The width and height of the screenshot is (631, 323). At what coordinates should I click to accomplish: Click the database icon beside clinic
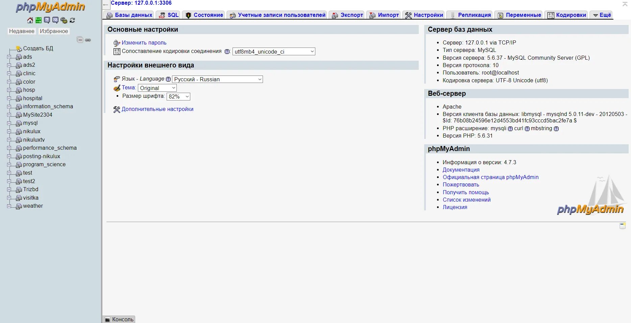(19, 74)
